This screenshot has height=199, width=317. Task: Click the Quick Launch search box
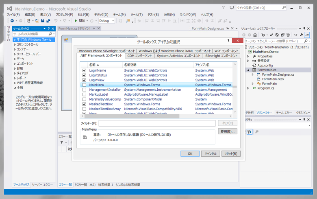pos(261,8)
